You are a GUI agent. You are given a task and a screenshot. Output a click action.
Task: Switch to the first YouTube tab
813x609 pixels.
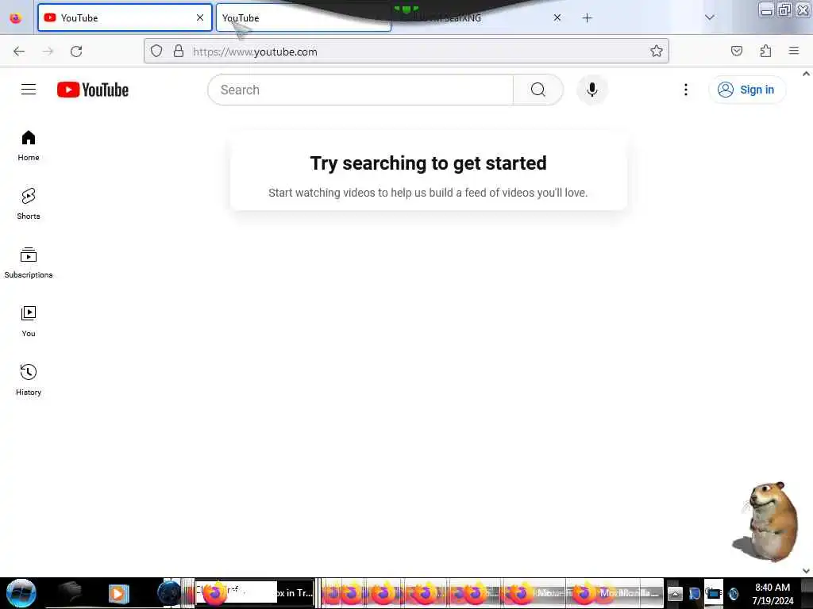pyautogui.click(x=125, y=17)
